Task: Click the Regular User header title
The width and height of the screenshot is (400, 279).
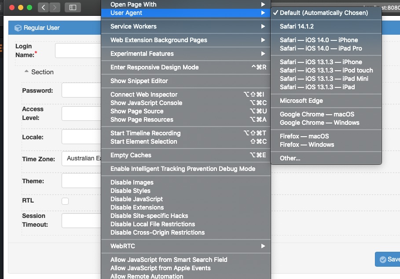Action: pyautogui.click(x=41, y=28)
